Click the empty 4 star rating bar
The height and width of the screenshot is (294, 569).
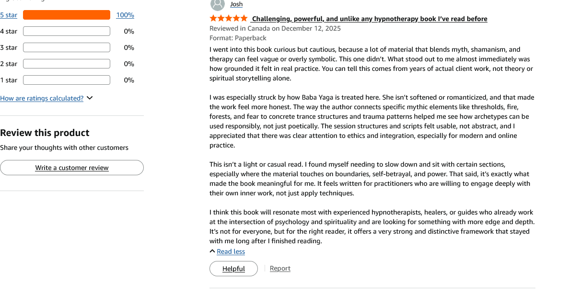tap(67, 31)
